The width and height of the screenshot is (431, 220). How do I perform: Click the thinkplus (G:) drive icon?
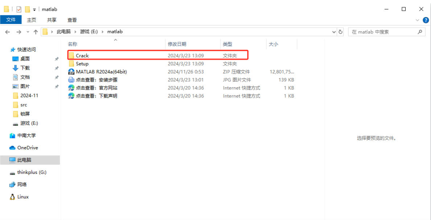tap(12, 173)
